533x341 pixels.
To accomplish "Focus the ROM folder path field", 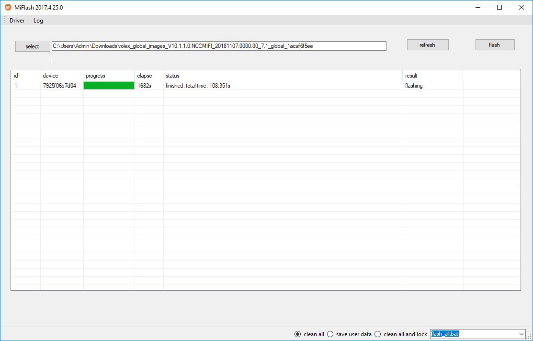I will [x=219, y=46].
